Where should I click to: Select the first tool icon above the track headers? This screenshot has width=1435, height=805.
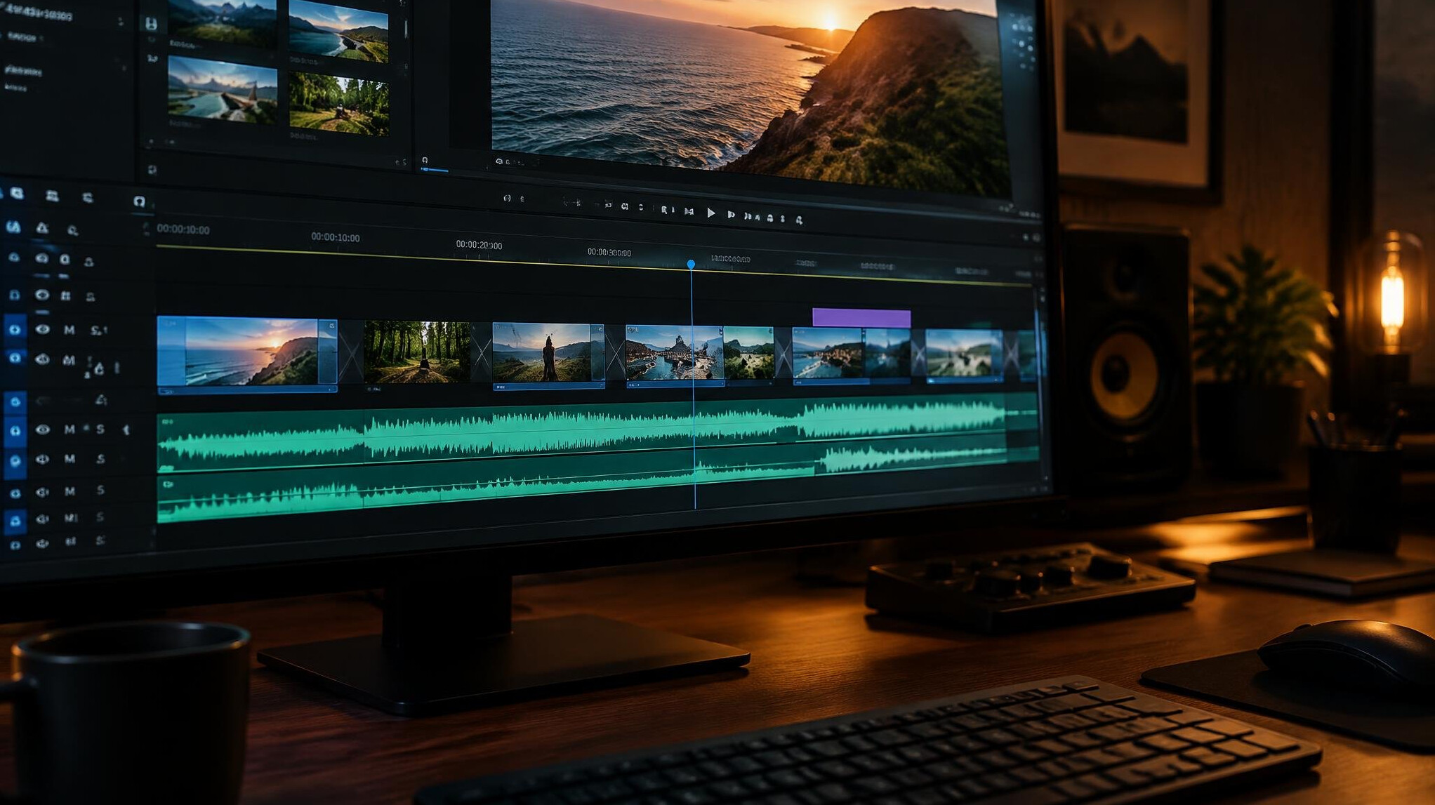coord(16,193)
